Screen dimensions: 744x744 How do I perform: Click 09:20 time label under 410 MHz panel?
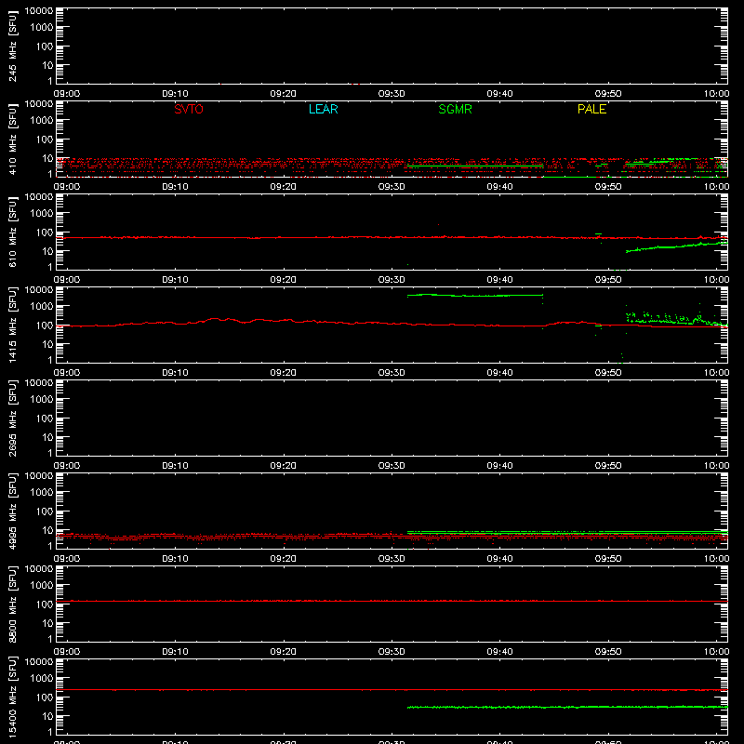[x=284, y=187]
